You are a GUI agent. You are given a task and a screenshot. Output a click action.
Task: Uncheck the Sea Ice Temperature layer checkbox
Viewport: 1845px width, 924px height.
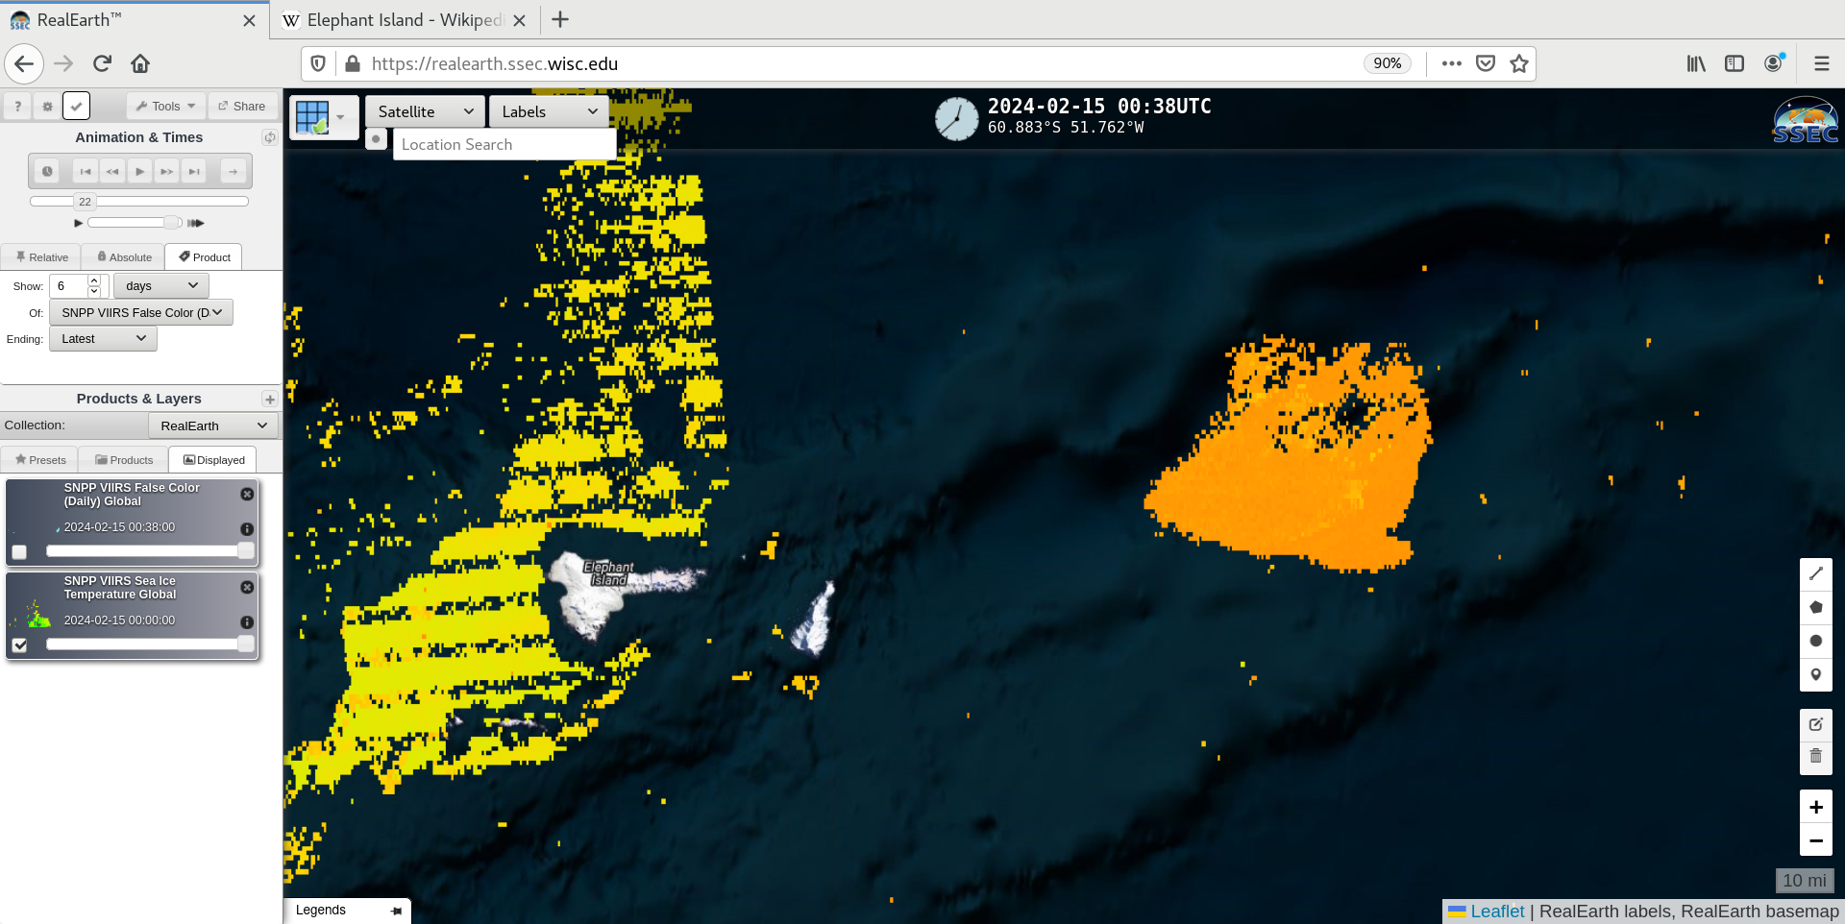point(19,645)
